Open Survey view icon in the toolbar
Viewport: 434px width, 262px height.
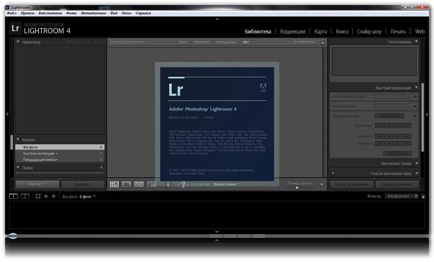152,184
